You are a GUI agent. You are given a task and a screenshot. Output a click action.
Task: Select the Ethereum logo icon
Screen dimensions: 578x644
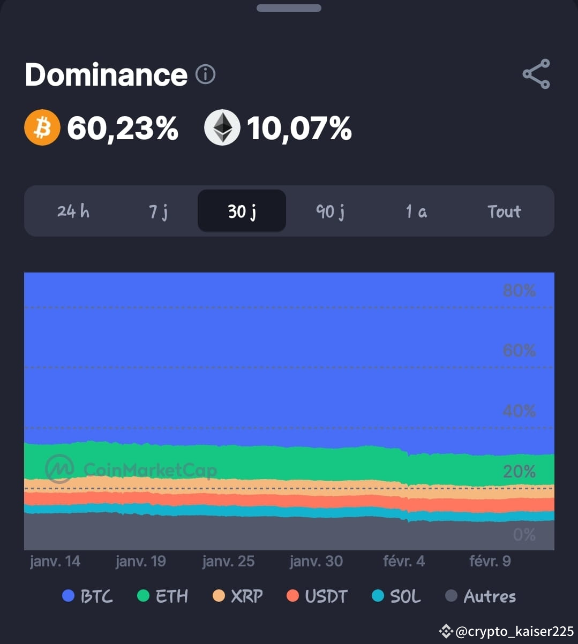pos(221,127)
